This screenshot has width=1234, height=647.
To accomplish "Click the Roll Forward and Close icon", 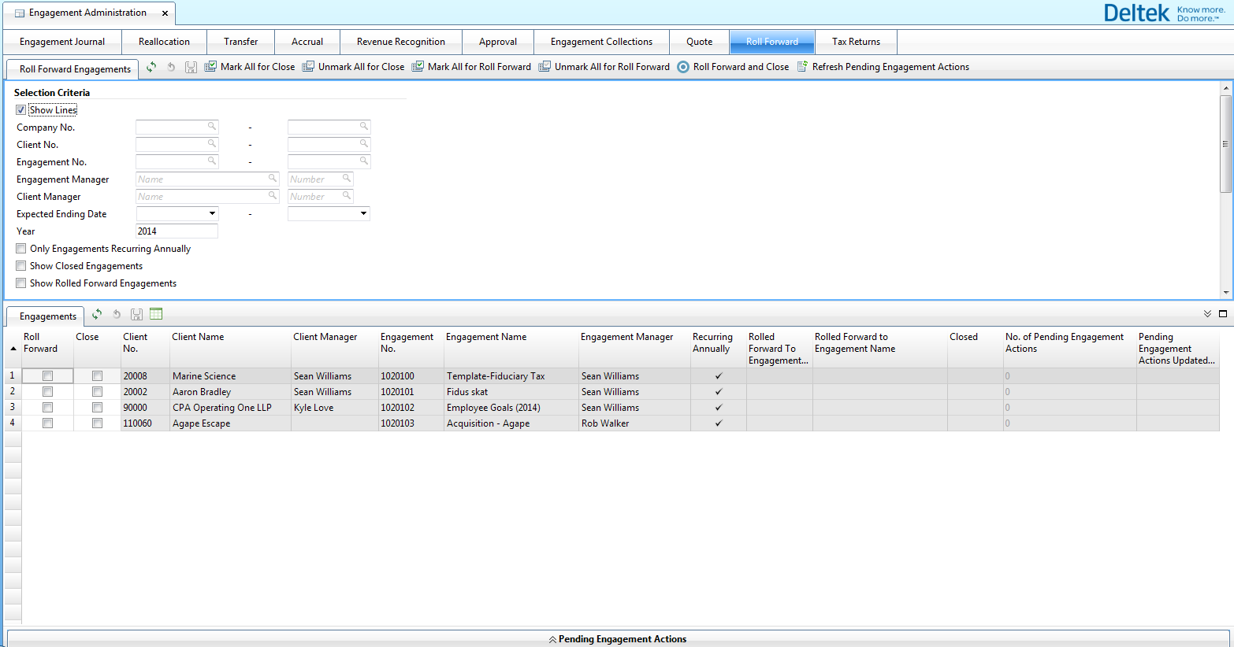I will pyautogui.click(x=683, y=67).
